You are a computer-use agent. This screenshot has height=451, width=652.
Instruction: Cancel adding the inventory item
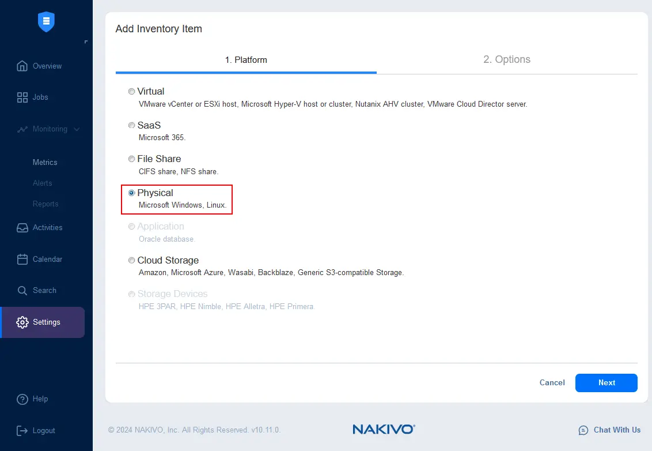(552, 383)
